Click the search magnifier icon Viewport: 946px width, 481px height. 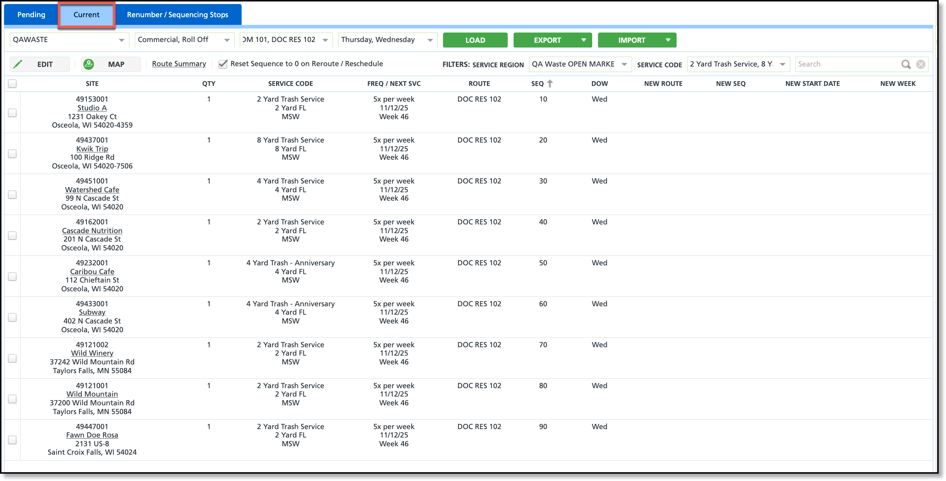[905, 64]
